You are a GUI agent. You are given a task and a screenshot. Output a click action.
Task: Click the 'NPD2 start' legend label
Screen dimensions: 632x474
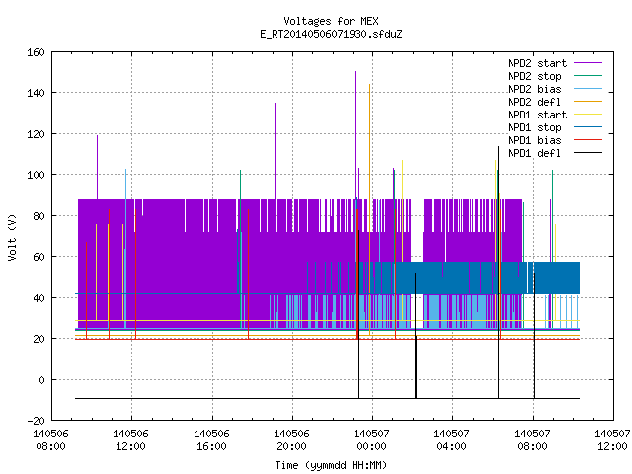click(537, 63)
